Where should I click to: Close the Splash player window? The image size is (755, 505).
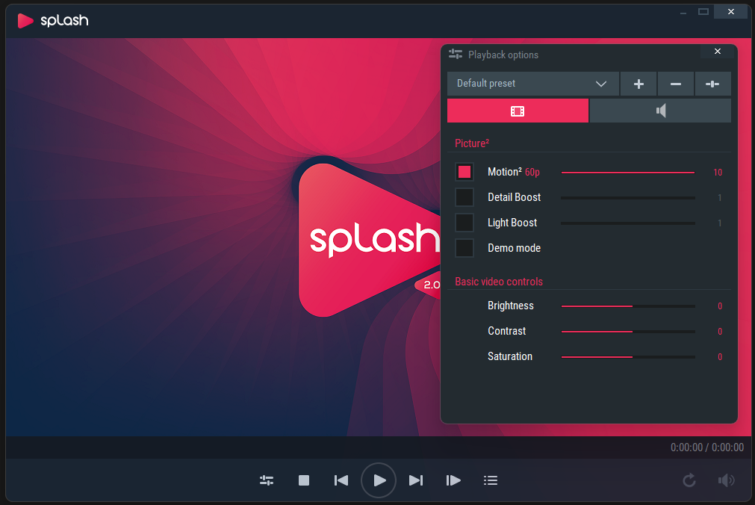pos(731,11)
